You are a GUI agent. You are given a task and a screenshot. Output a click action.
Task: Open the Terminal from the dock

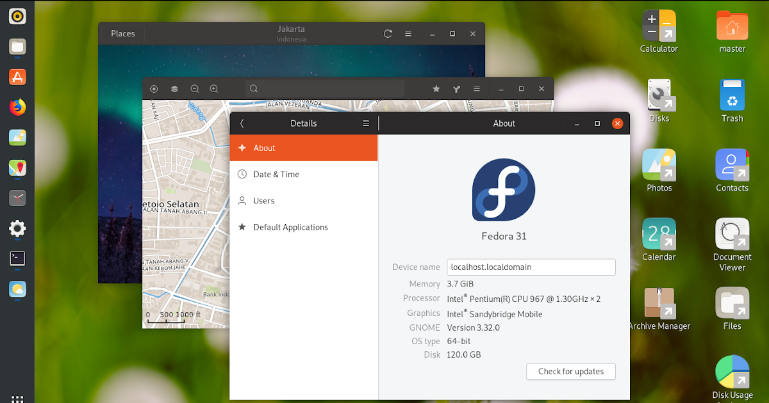coord(17,259)
